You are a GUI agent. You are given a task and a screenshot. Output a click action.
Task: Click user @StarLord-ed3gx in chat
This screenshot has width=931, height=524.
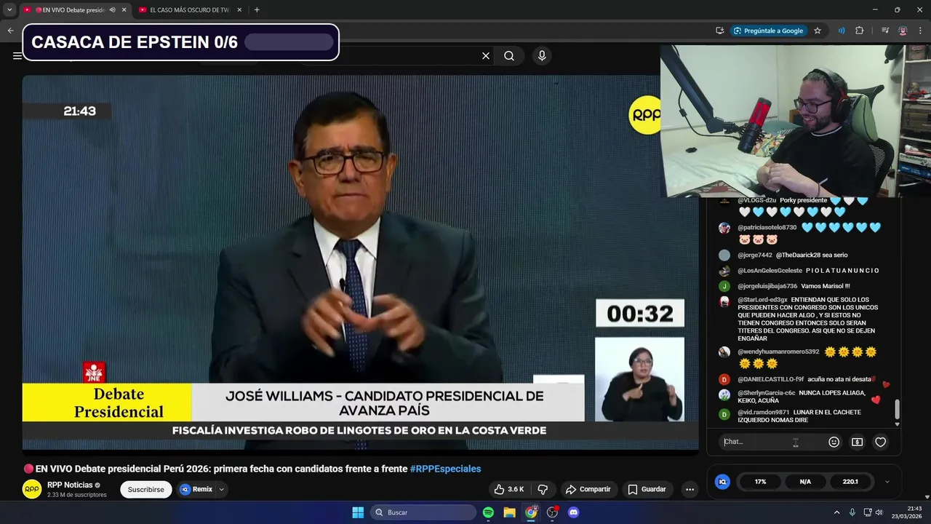point(762,300)
